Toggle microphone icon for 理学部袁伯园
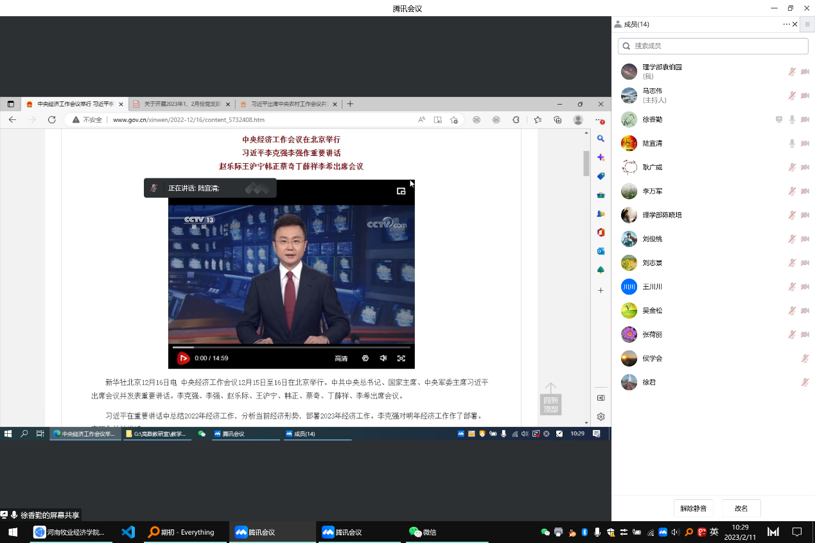815x543 pixels. point(792,72)
